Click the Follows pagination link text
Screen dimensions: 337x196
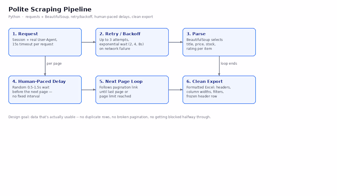tap(119, 87)
